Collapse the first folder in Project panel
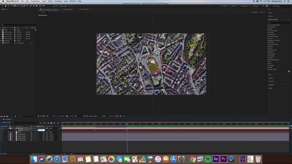292x164 pixels. (1, 30)
